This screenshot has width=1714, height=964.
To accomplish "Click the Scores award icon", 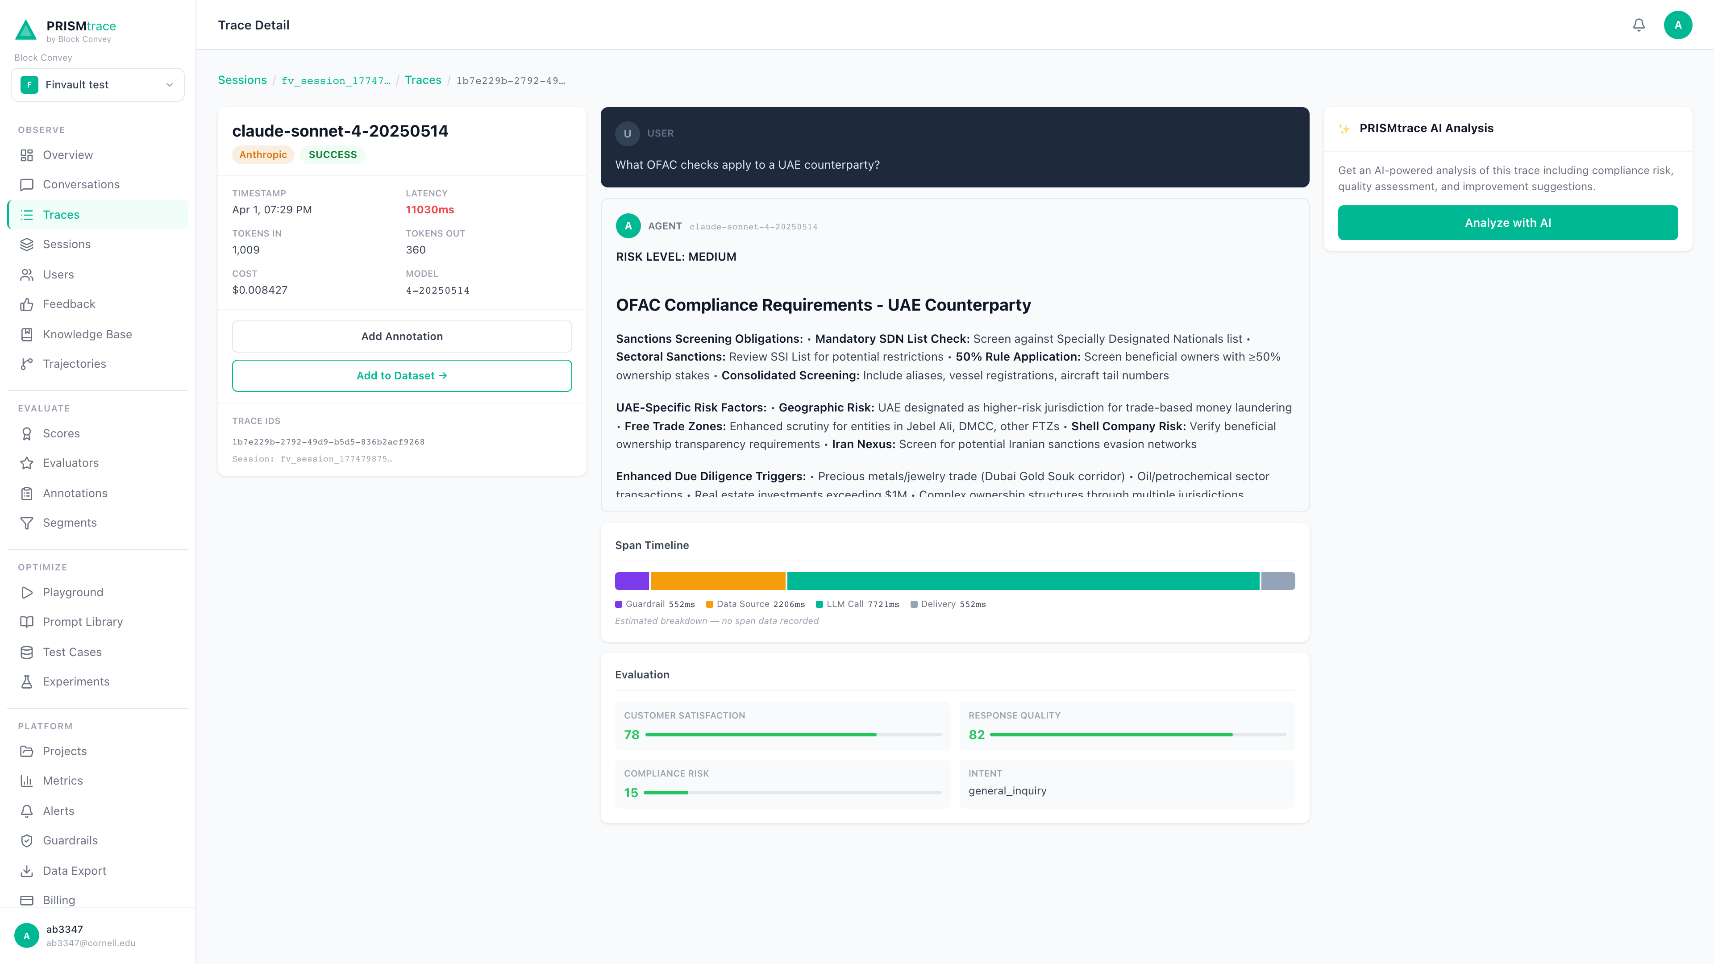I will [x=27, y=434].
